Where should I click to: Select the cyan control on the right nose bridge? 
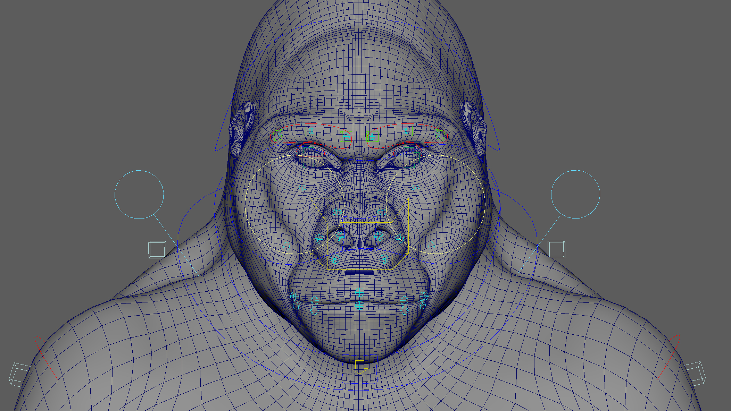pyautogui.click(x=381, y=212)
